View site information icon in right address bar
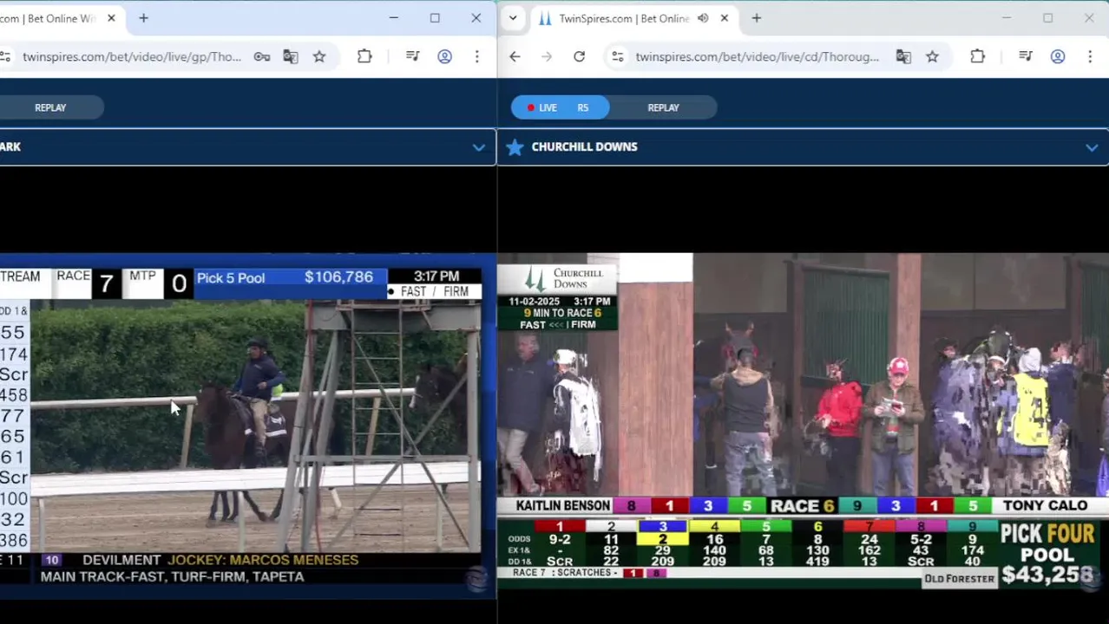This screenshot has width=1109, height=624. coord(617,56)
